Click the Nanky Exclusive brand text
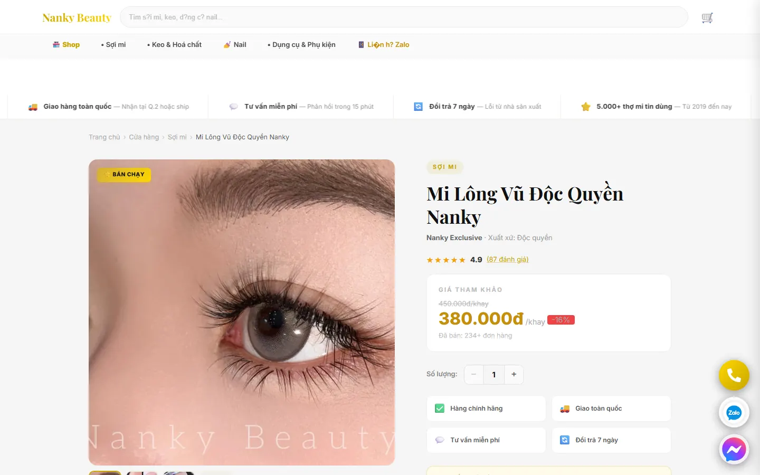Image resolution: width=760 pixels, height=475 pixels. (x=454, y=238)
